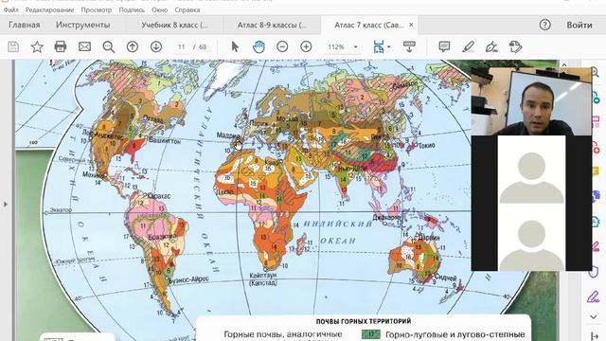The height and width of the screenshot is (341, 606).
Task: Click 'Сидней' label on the map
Action: 446,278
